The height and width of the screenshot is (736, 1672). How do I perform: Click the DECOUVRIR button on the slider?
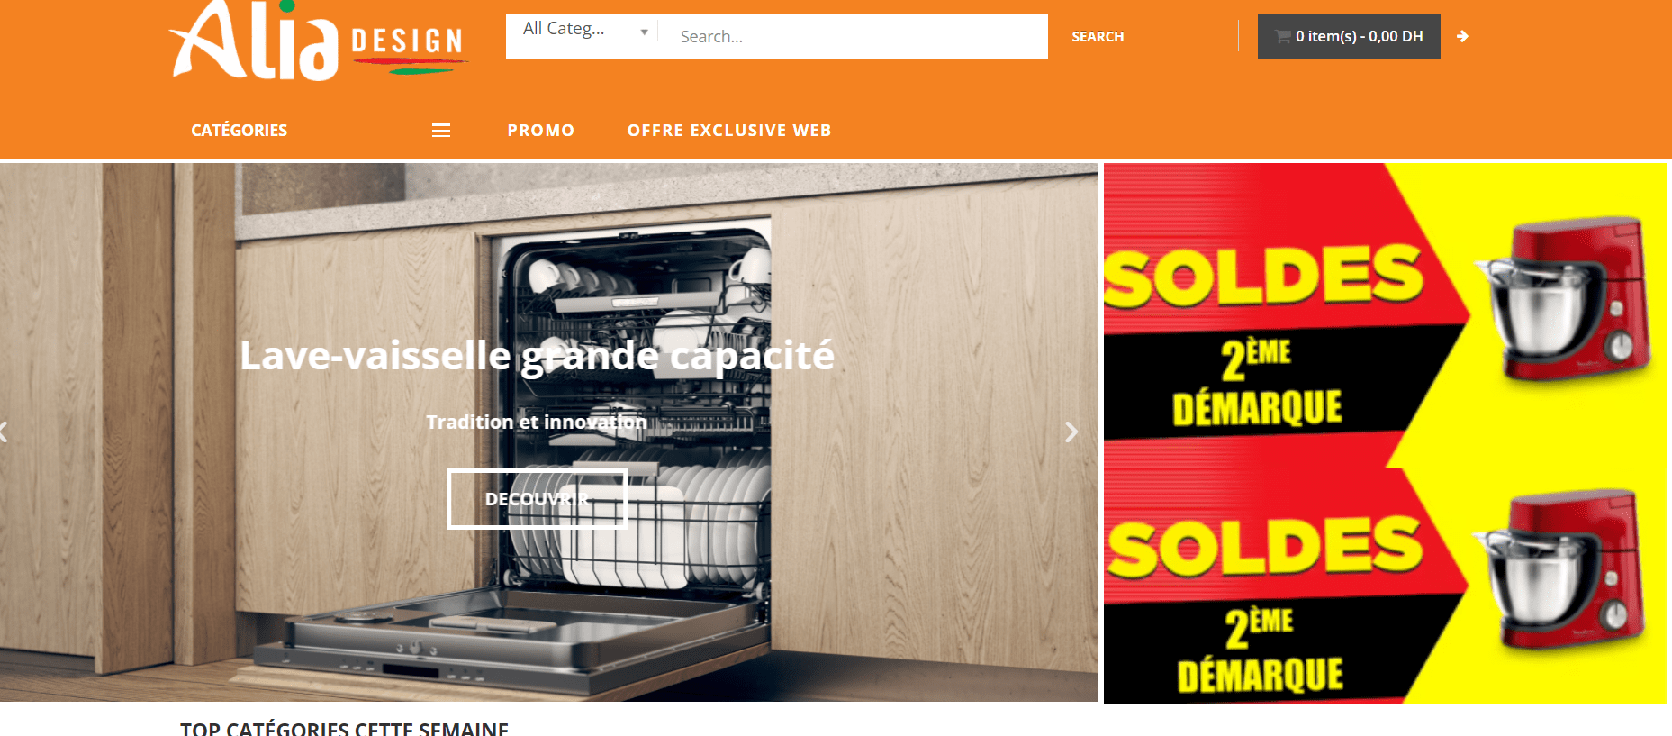tap(537, 498)
